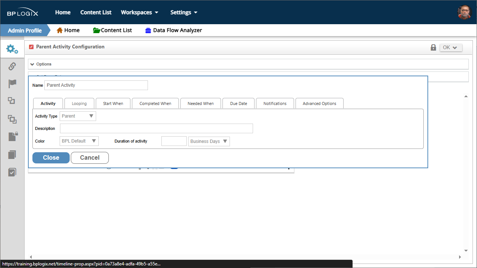Open the user avatar profile picture
Image resolution: width=477 pixels, height=268 pixels.
click(x=464, y=12)
